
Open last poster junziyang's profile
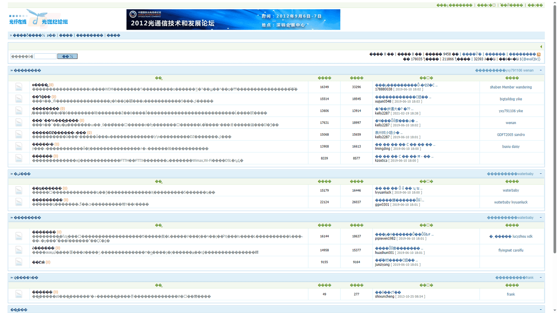(383, 264)
